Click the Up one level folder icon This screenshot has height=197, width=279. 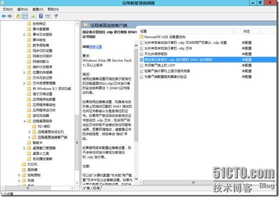tap(18, 16)
